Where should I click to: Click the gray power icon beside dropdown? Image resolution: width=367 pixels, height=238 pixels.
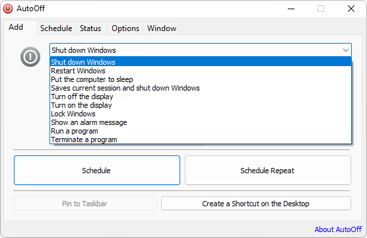tap(30, 57)
